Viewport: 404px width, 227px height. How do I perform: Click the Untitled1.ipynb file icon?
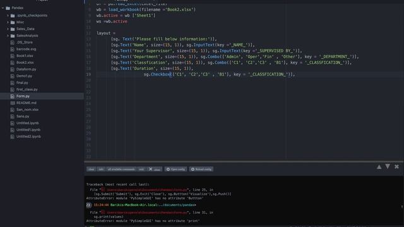(13, 130)
